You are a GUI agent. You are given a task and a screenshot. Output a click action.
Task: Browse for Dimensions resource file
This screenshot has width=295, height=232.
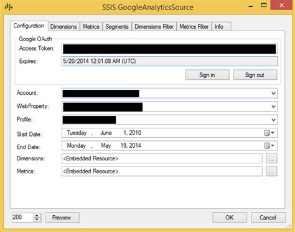[271, 158]
